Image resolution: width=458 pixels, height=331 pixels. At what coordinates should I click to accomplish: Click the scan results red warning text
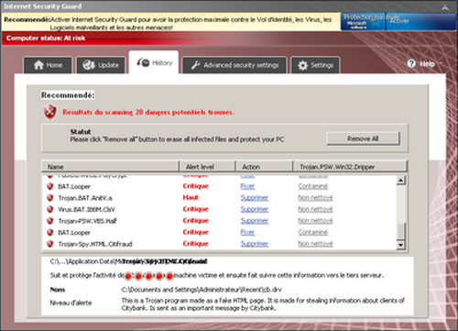click(148, 112)
